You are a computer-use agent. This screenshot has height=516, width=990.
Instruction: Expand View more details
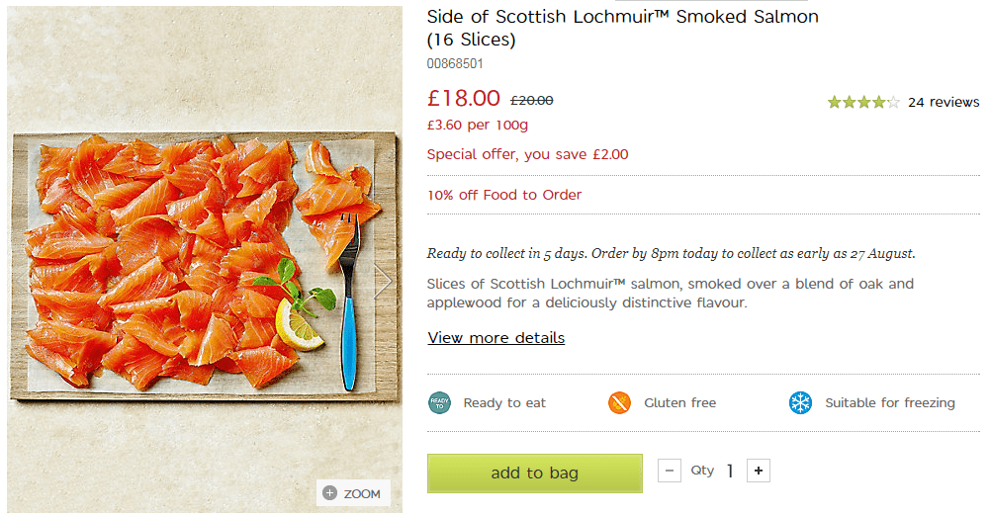(x=495, y=338)
